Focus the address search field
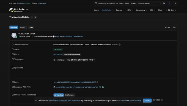The image size is (187, 106). (127, 4)
